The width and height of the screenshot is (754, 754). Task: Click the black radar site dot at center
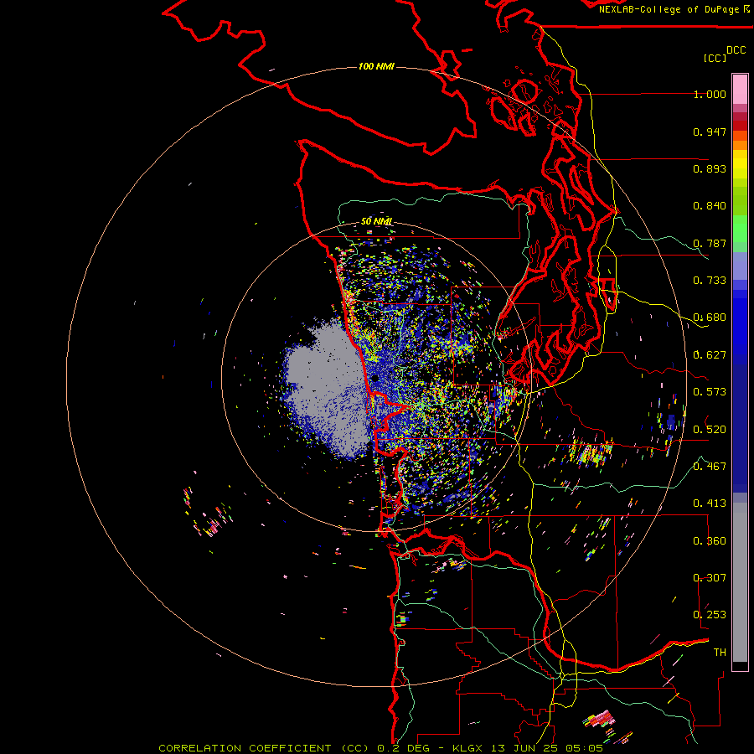375,379
